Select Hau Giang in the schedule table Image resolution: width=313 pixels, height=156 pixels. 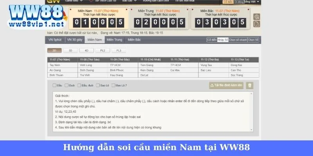[x=117, y=75]
